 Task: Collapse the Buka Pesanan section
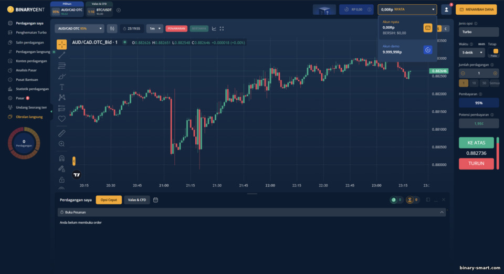pyautogui.click(x=442, y=213)
